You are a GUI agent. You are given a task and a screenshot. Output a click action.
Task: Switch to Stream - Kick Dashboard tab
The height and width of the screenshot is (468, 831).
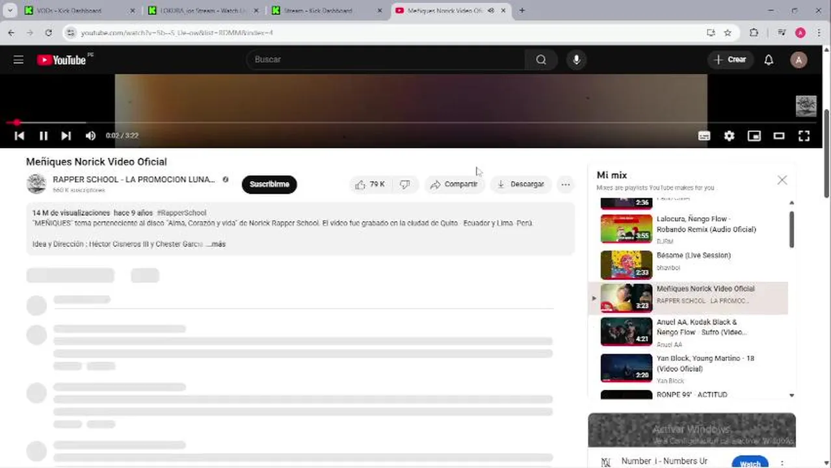[327, 10]
